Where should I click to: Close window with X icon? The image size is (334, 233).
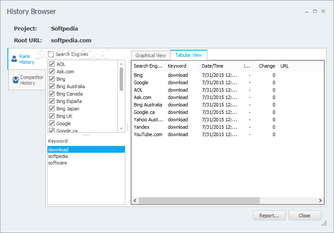pyautogui.click(x=323, y=11)
